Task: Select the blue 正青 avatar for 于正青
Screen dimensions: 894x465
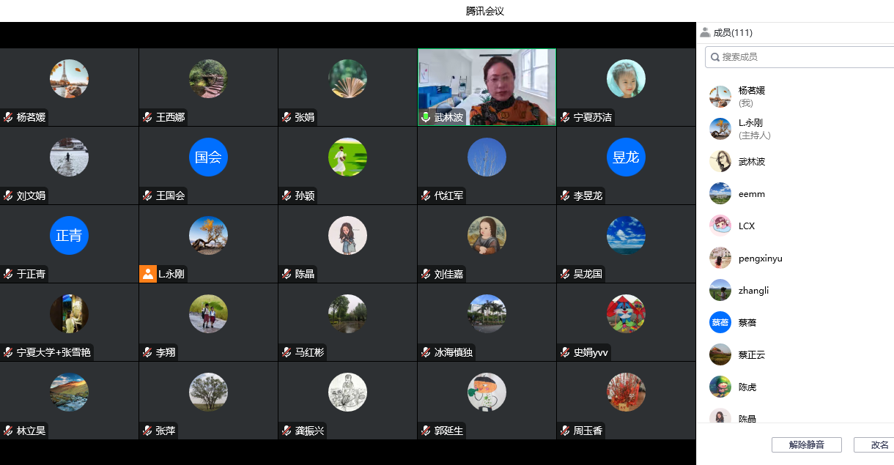Action: click(69, 236)
